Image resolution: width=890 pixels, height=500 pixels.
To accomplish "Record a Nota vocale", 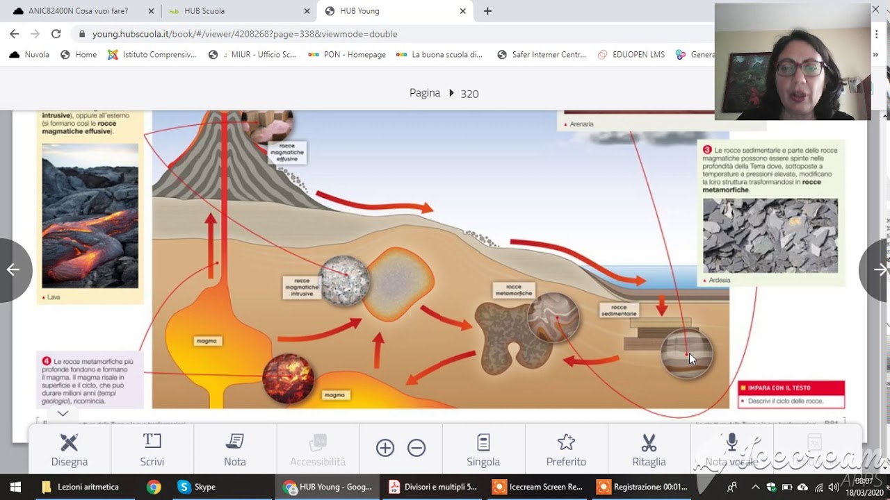I will pos(731,449).
